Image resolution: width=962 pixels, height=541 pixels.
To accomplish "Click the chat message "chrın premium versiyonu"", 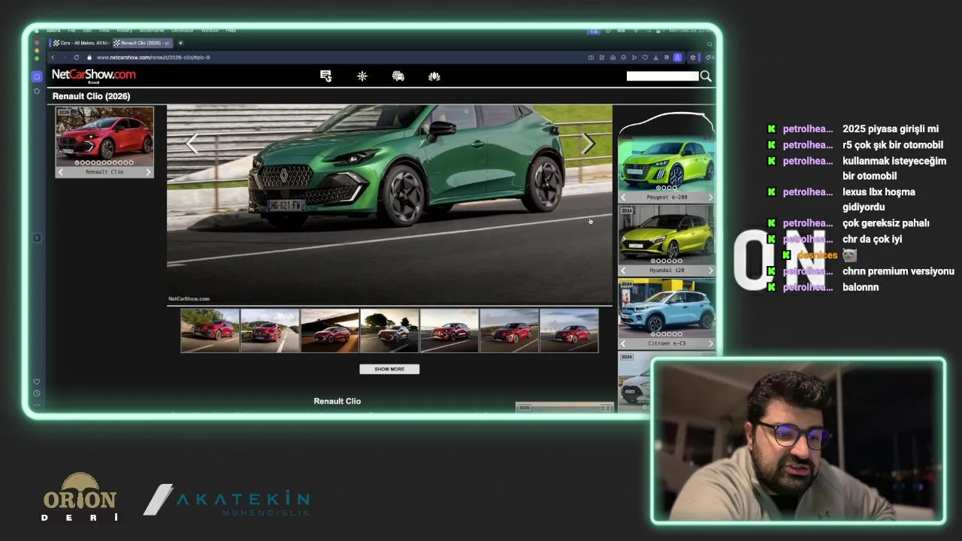I will click(898, 271).
